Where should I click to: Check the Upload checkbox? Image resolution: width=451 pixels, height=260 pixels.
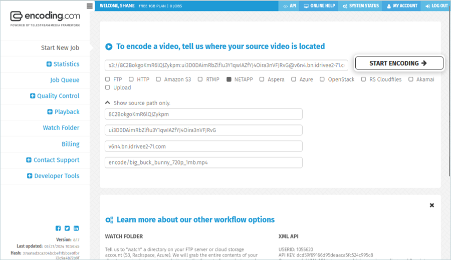tap(108, 87)
